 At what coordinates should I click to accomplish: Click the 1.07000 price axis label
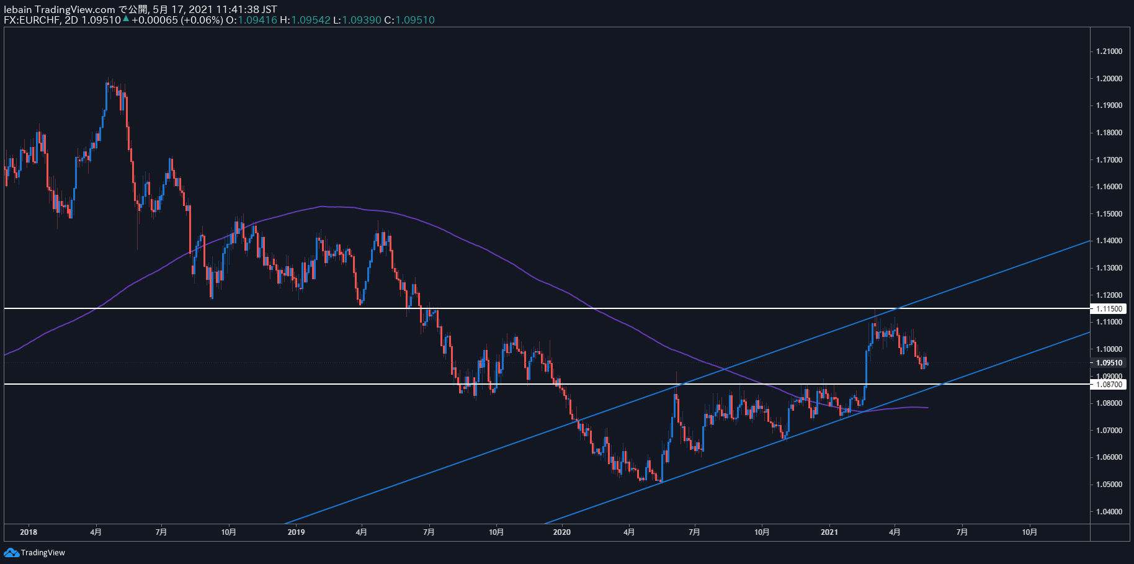(1109, 430)
